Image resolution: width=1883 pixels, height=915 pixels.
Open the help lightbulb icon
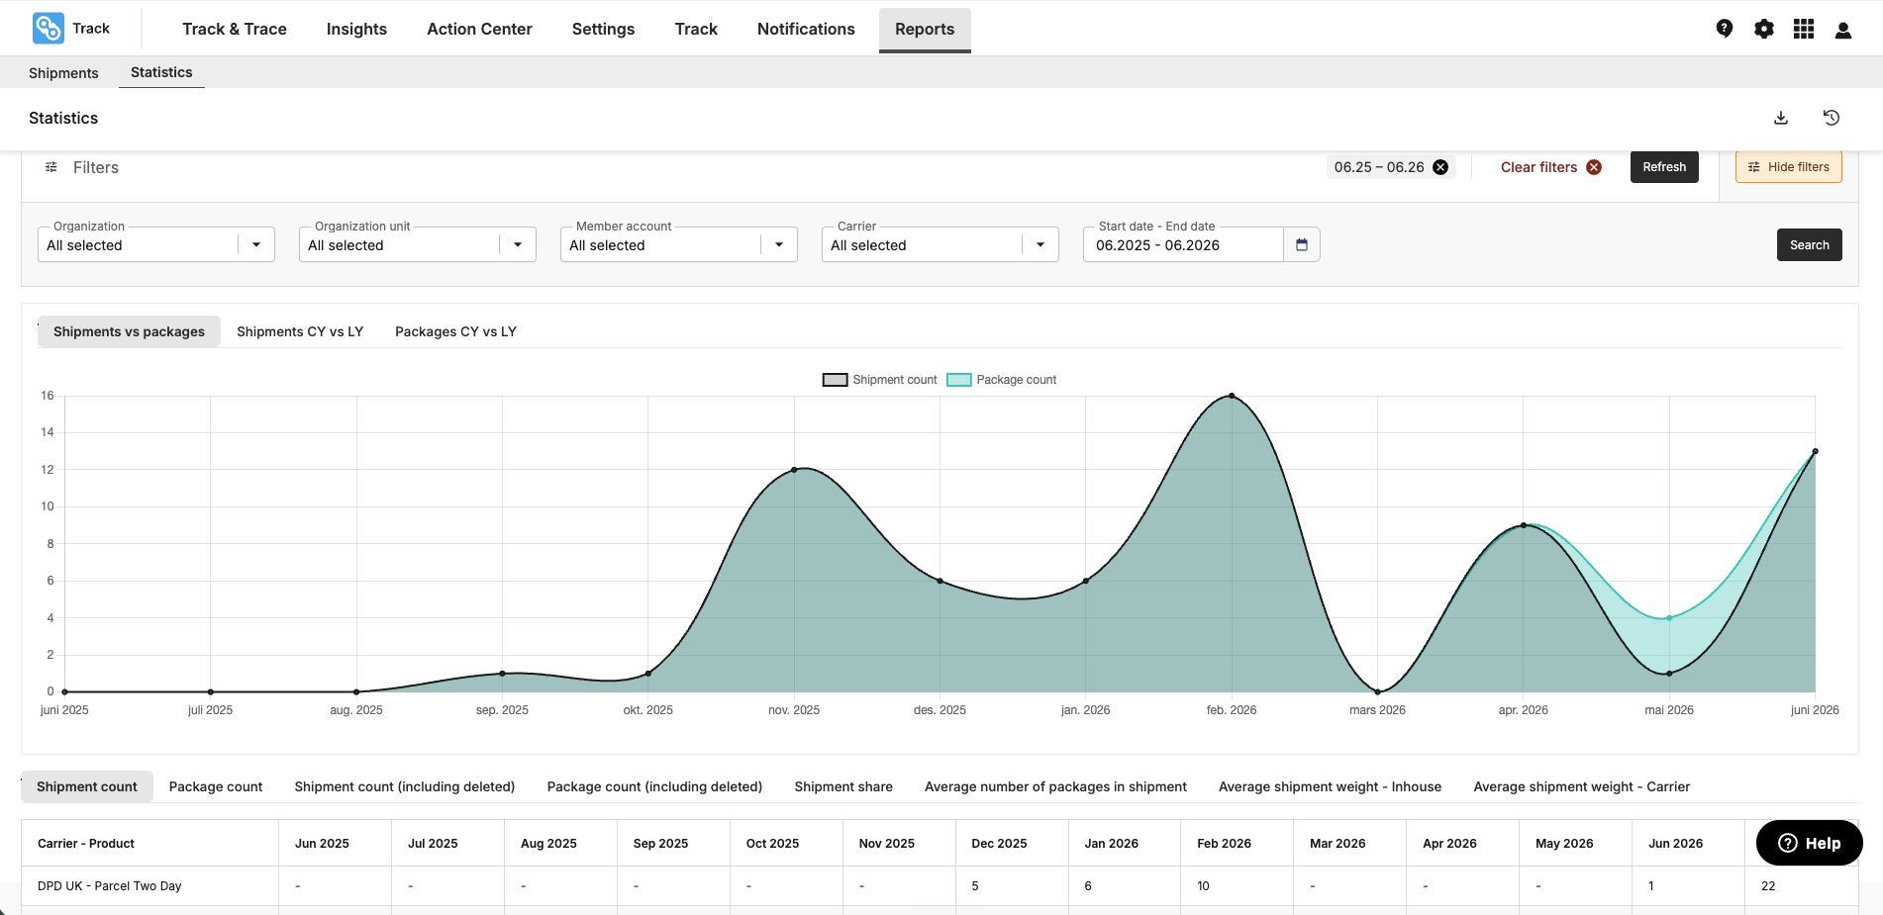[x=1725, y=29]
